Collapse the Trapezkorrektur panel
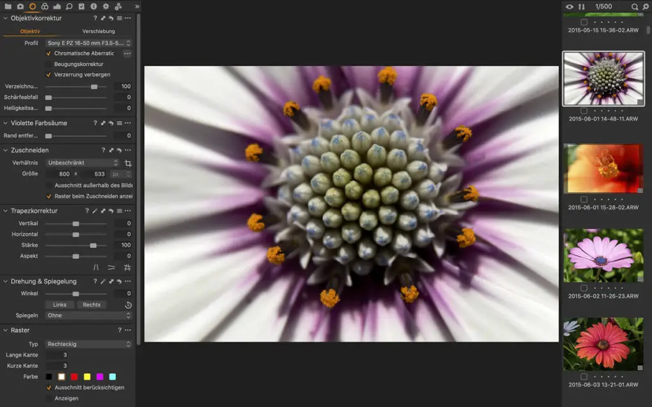The width and height of the screenshot is (652, 407). (x=5, y=211)
